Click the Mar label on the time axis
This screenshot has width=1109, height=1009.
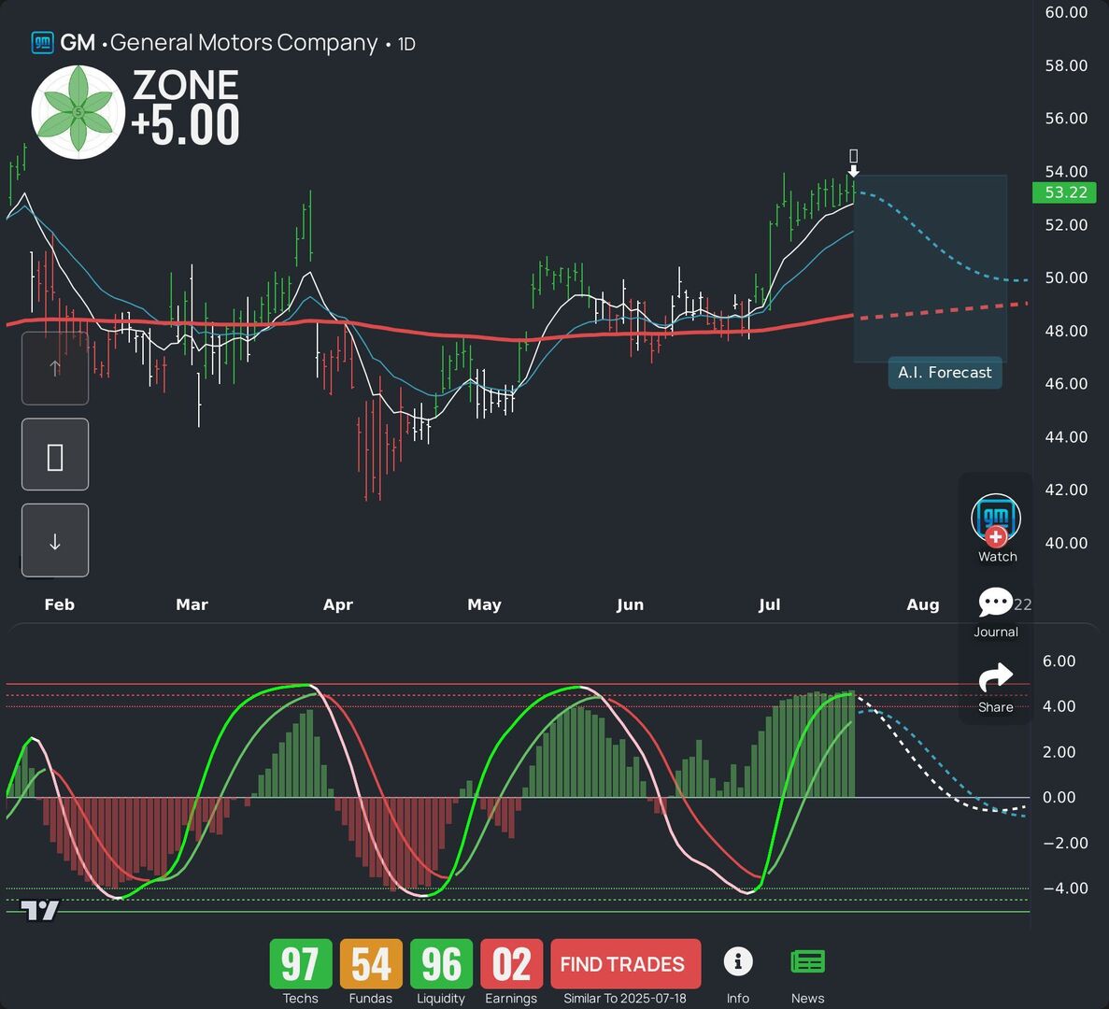192,604
